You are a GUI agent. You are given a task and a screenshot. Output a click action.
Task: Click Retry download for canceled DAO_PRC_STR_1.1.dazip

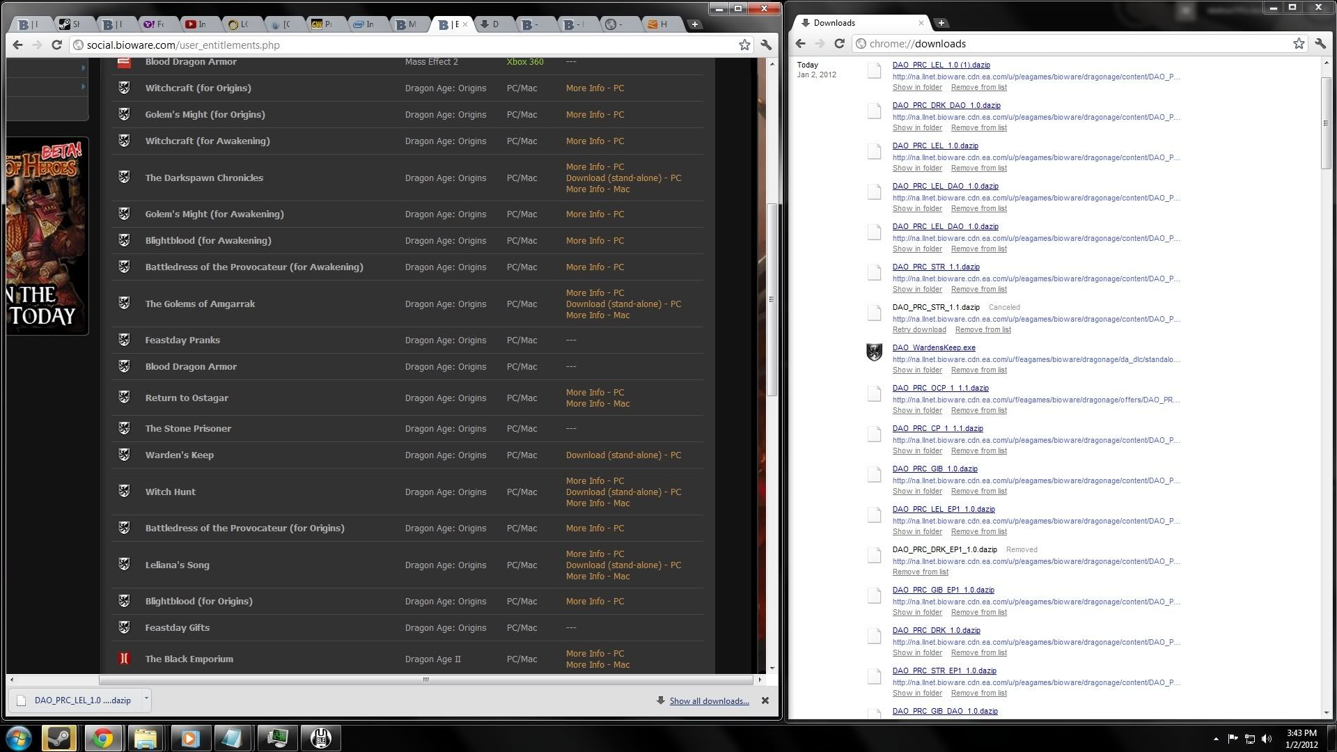pyautogui.click(x=918, y=330)
